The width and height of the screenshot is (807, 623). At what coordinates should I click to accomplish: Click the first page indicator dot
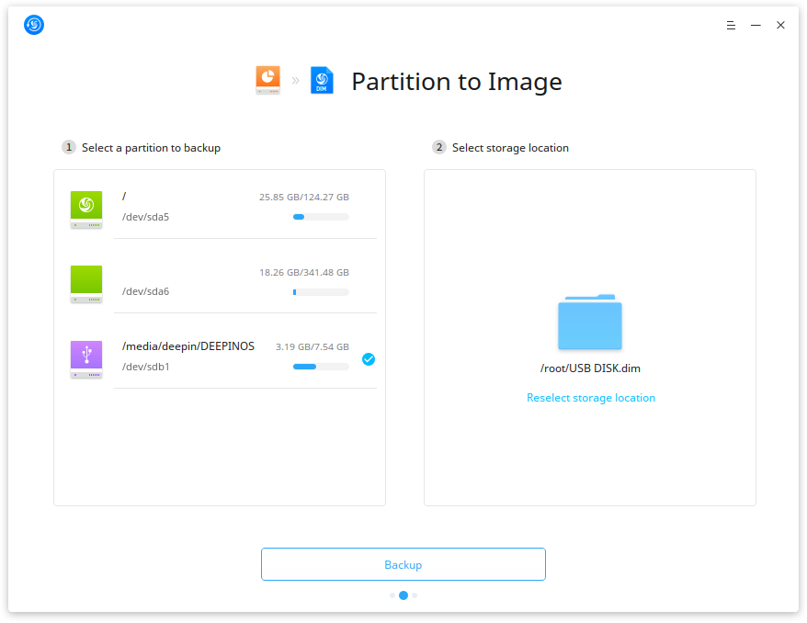pos(392,595)
